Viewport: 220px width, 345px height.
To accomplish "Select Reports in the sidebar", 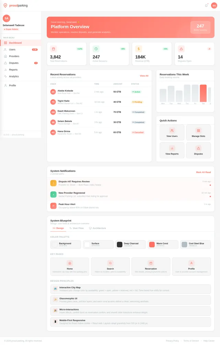I will (x=21, y=70).
